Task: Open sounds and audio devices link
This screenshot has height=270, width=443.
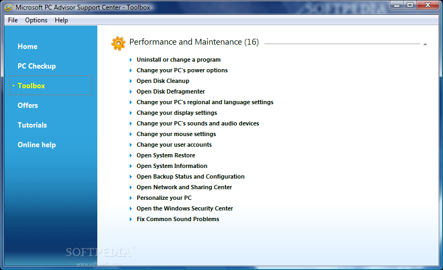Action: [x=198, y=123]
